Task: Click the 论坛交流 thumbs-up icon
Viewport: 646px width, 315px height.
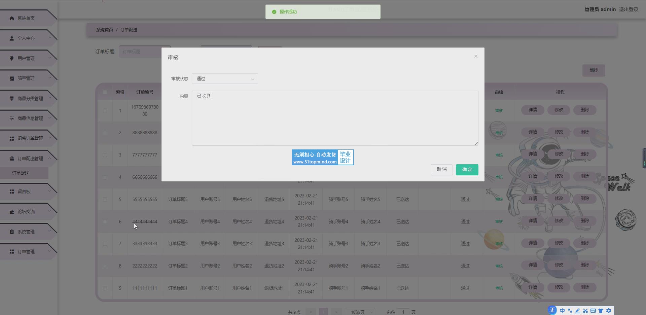Action: pos(12,212)
